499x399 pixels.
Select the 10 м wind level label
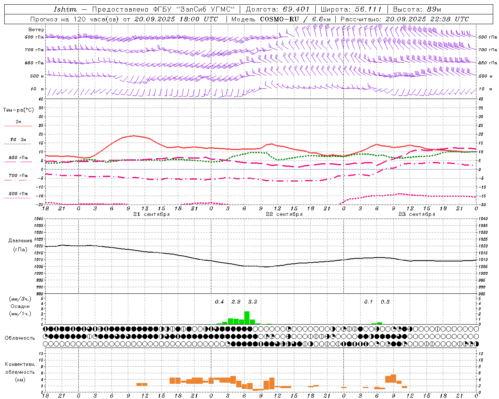tap(37, 89)
